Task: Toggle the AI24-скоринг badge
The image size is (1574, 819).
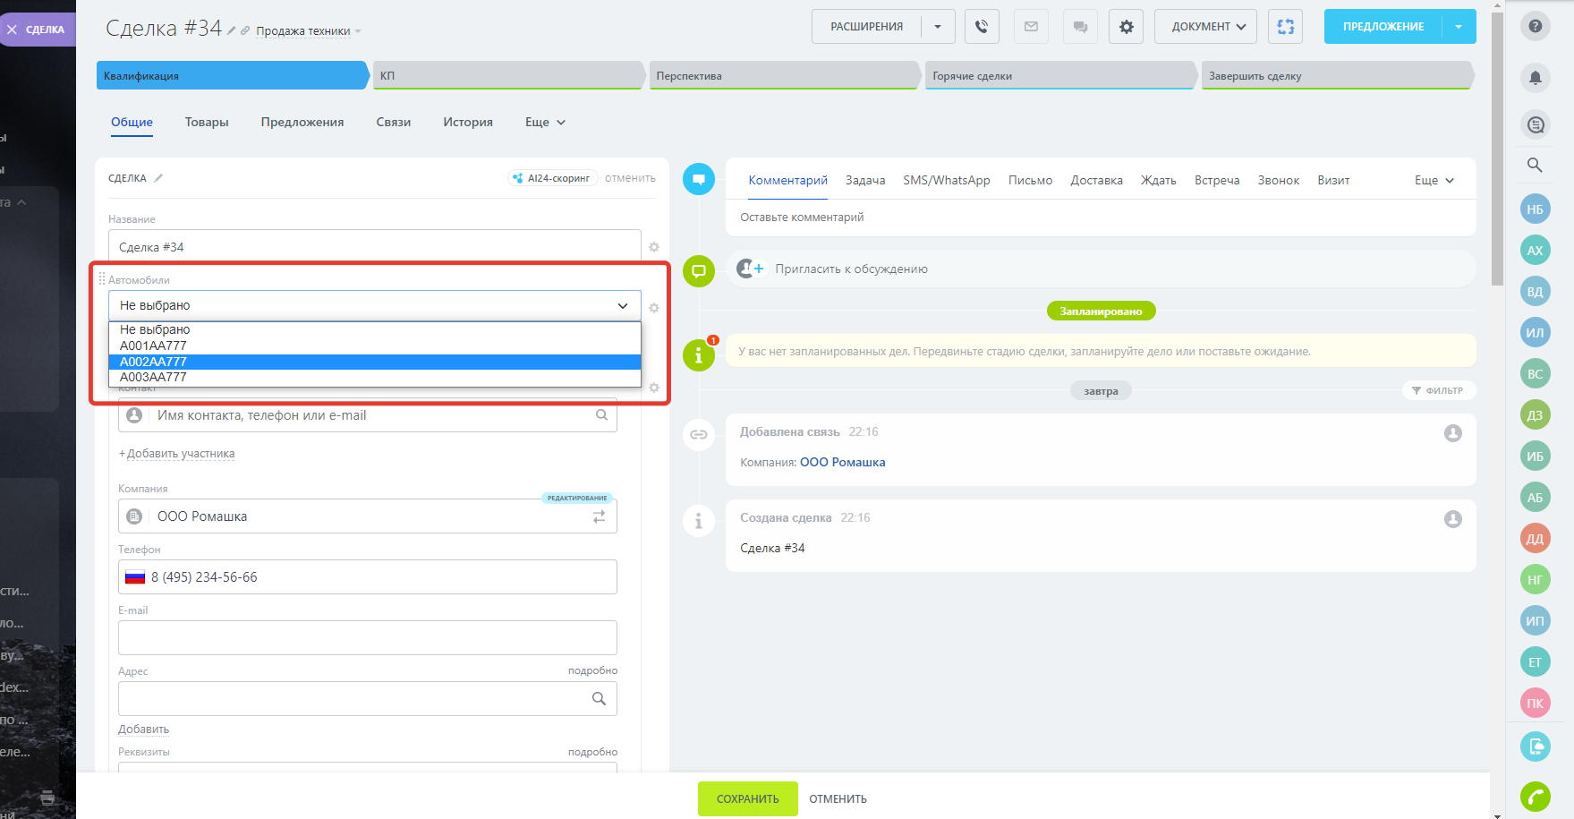Action: pos(553,178)
